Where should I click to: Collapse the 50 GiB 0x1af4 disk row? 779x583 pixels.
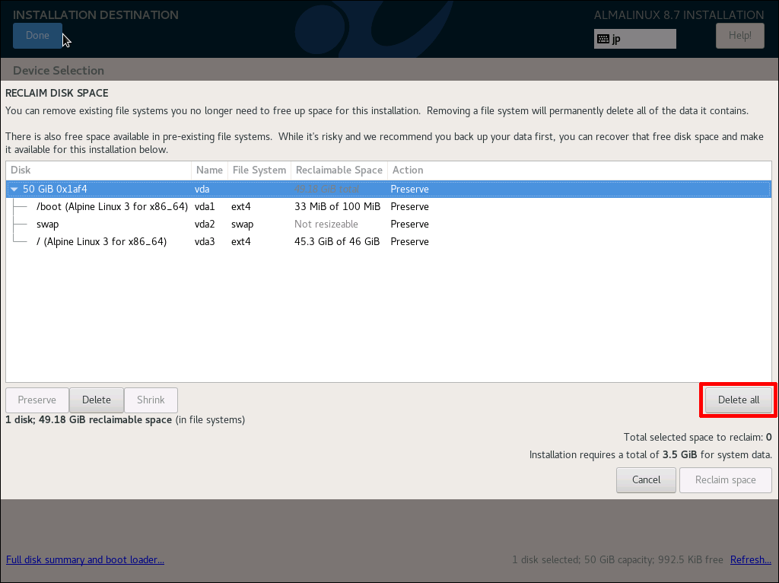[x=14, y=190]
